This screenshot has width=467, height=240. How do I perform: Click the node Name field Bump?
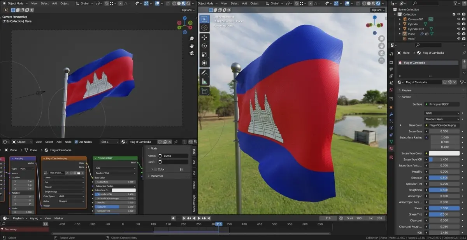[173, 156]
